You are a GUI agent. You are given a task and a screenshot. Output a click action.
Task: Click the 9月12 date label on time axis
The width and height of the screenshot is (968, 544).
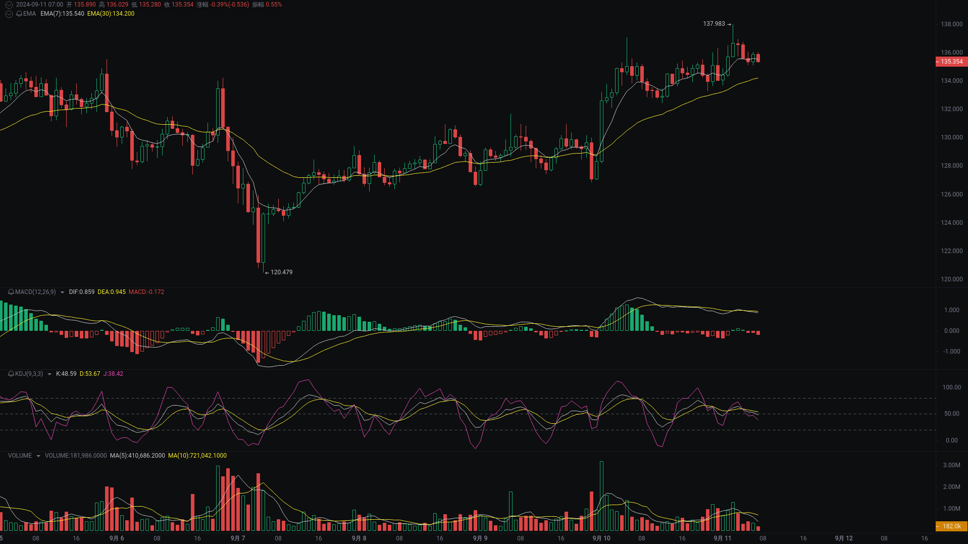coord(843,538)
